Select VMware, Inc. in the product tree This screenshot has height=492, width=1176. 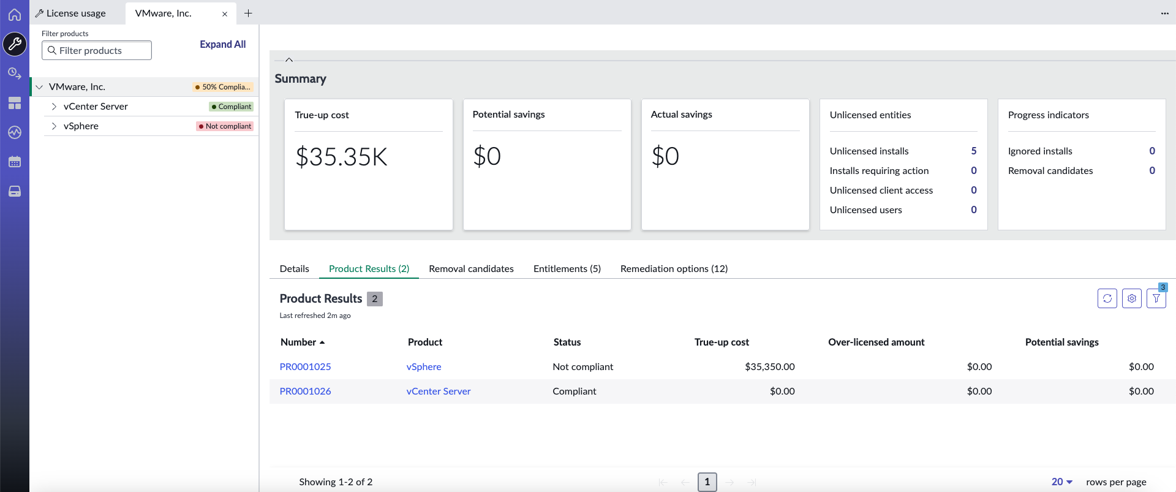click(77, 87)
